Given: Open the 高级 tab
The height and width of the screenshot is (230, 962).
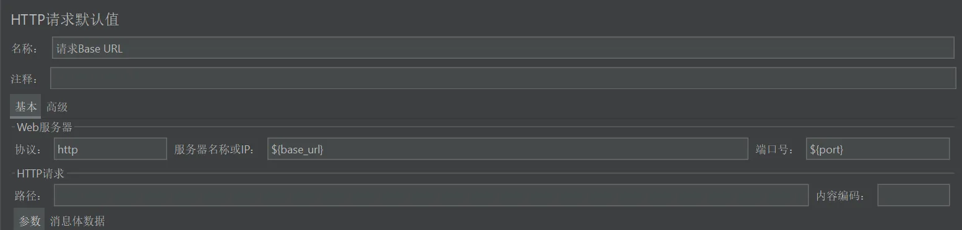Looking at the screenshot, I should [x=57, y=107].
